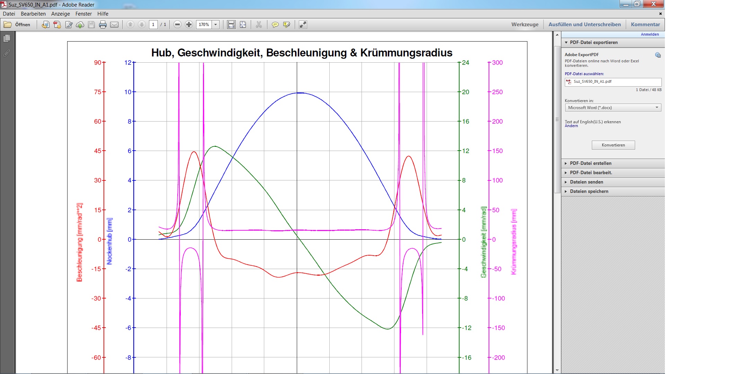Expand the Dateien senden section
Screen dimensions: 739x374
coord(586,182)
